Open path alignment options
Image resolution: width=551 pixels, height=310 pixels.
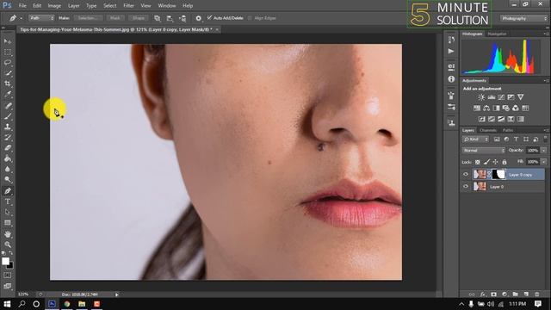(170, 18)
